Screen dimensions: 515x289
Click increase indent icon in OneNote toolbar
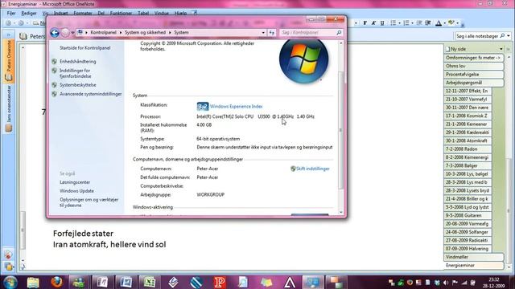427,23
